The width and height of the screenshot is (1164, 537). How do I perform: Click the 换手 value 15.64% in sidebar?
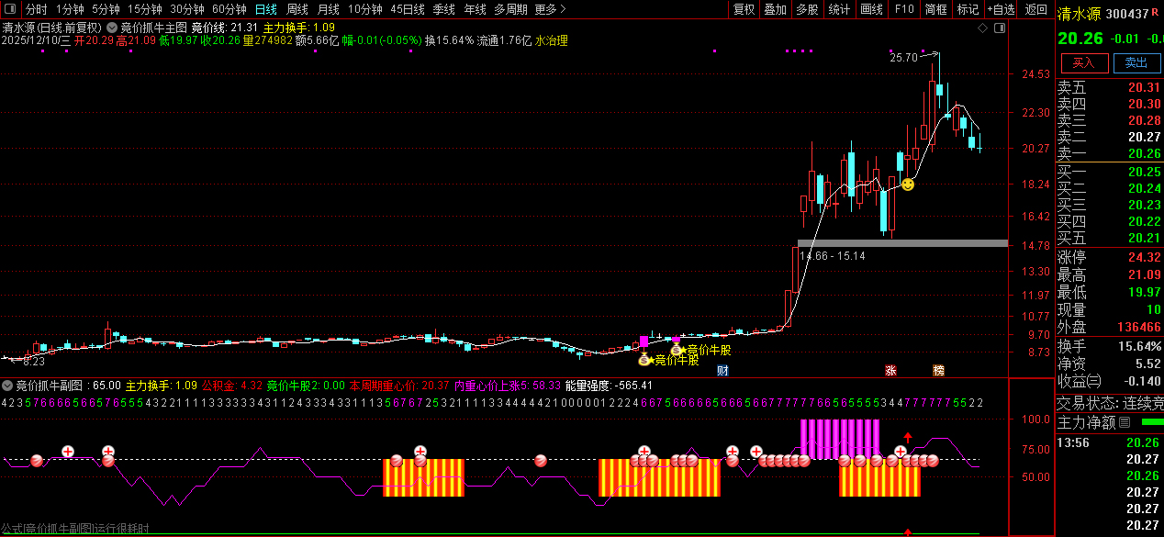pyautogui.click(x=1139, y=346)
